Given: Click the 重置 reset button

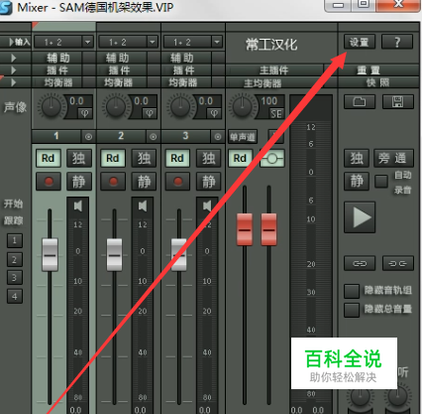Looking at the screenshot, I should click(x=369, y=70).
